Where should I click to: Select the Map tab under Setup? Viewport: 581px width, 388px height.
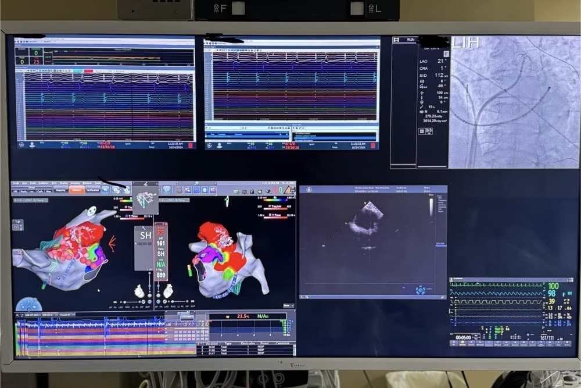[x=49, y=191]
